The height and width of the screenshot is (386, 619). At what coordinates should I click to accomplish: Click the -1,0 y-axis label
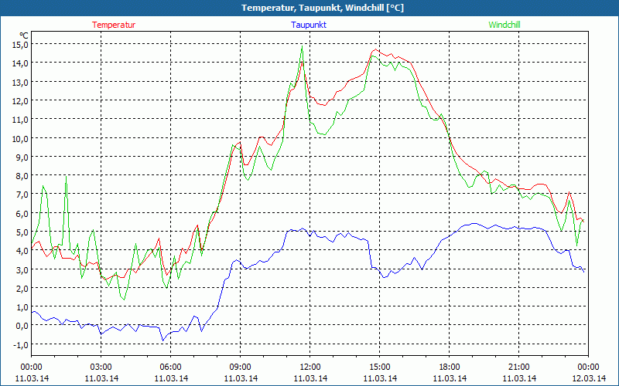pyautogui.click(x=21, y=344)
